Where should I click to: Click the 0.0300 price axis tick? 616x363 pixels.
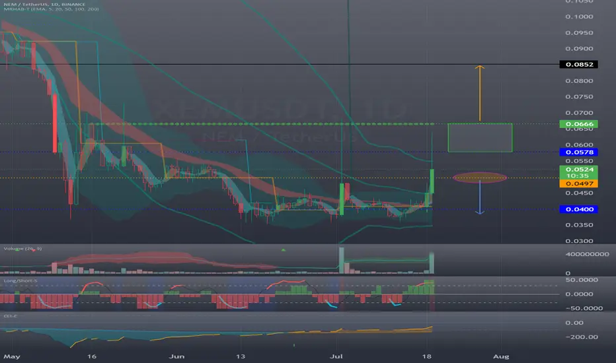point(579,241)
